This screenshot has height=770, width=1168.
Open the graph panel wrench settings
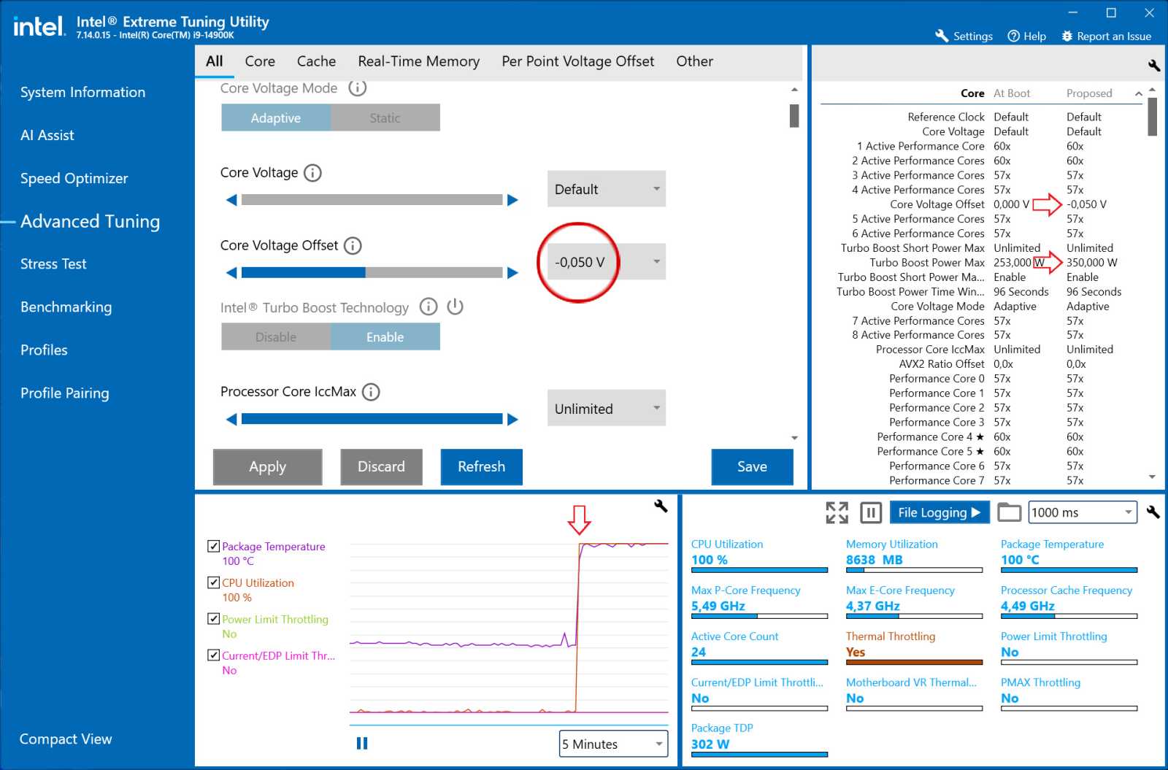pos(661,506)
